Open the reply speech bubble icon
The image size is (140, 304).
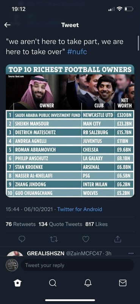[22, 239]
